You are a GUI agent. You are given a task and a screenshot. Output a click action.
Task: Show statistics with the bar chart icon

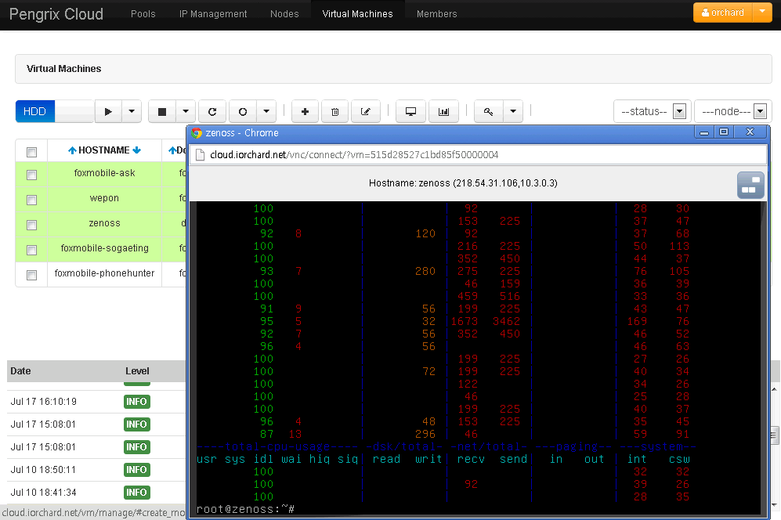(x=443, y=111)
